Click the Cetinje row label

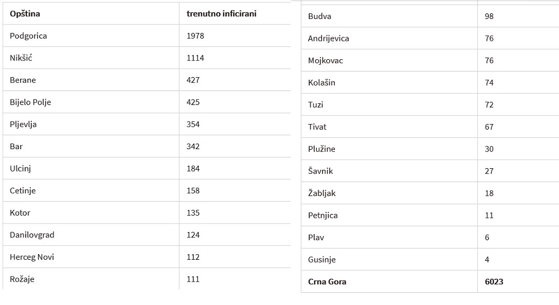click(23, 190)
